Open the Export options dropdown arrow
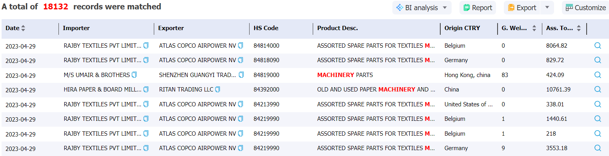The height and width of the screenshot is (156, 609). pyautogui.click(x=547, y=8)
